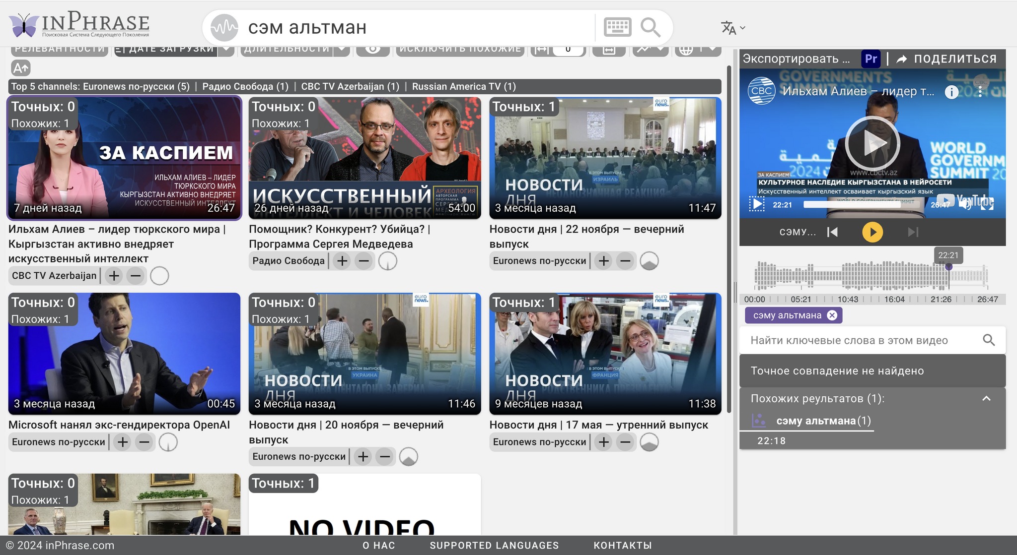Click 'CBC TV Azerbaijan' channel tag
Viewport: 1017px width, 555px height.
(54, 276)
